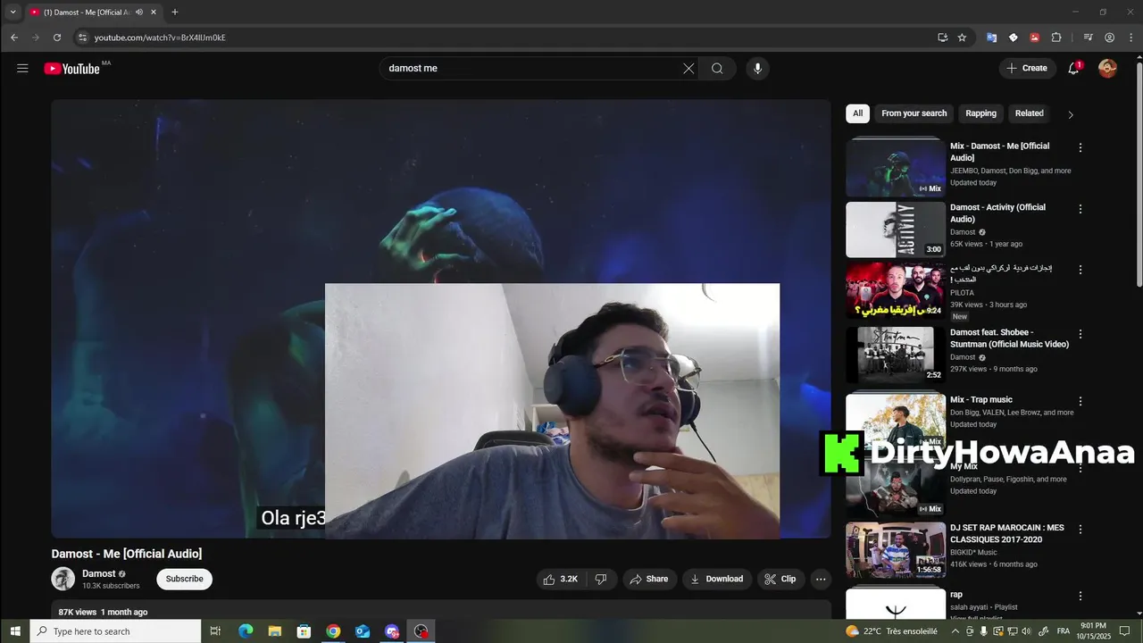
Task: Open Mix - Damost - Me thumbnail
Action: pyautogui.click(x=896, y=167)
